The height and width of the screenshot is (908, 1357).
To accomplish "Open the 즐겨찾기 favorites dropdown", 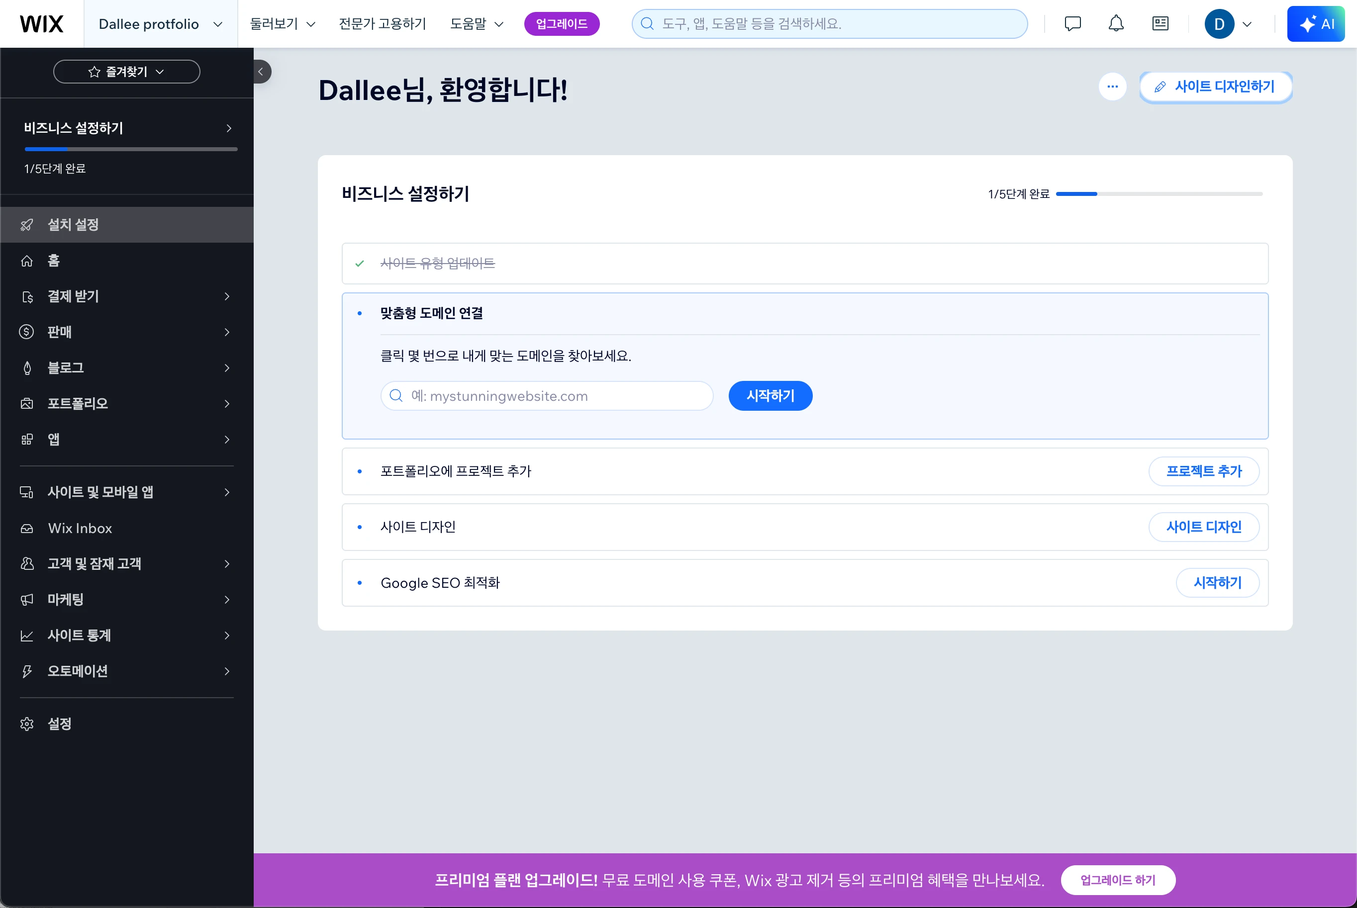I will coord(127,72).
